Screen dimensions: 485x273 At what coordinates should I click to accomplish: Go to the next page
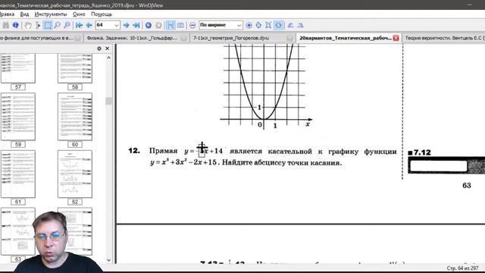pyautogui.click(x=127, y=25)
